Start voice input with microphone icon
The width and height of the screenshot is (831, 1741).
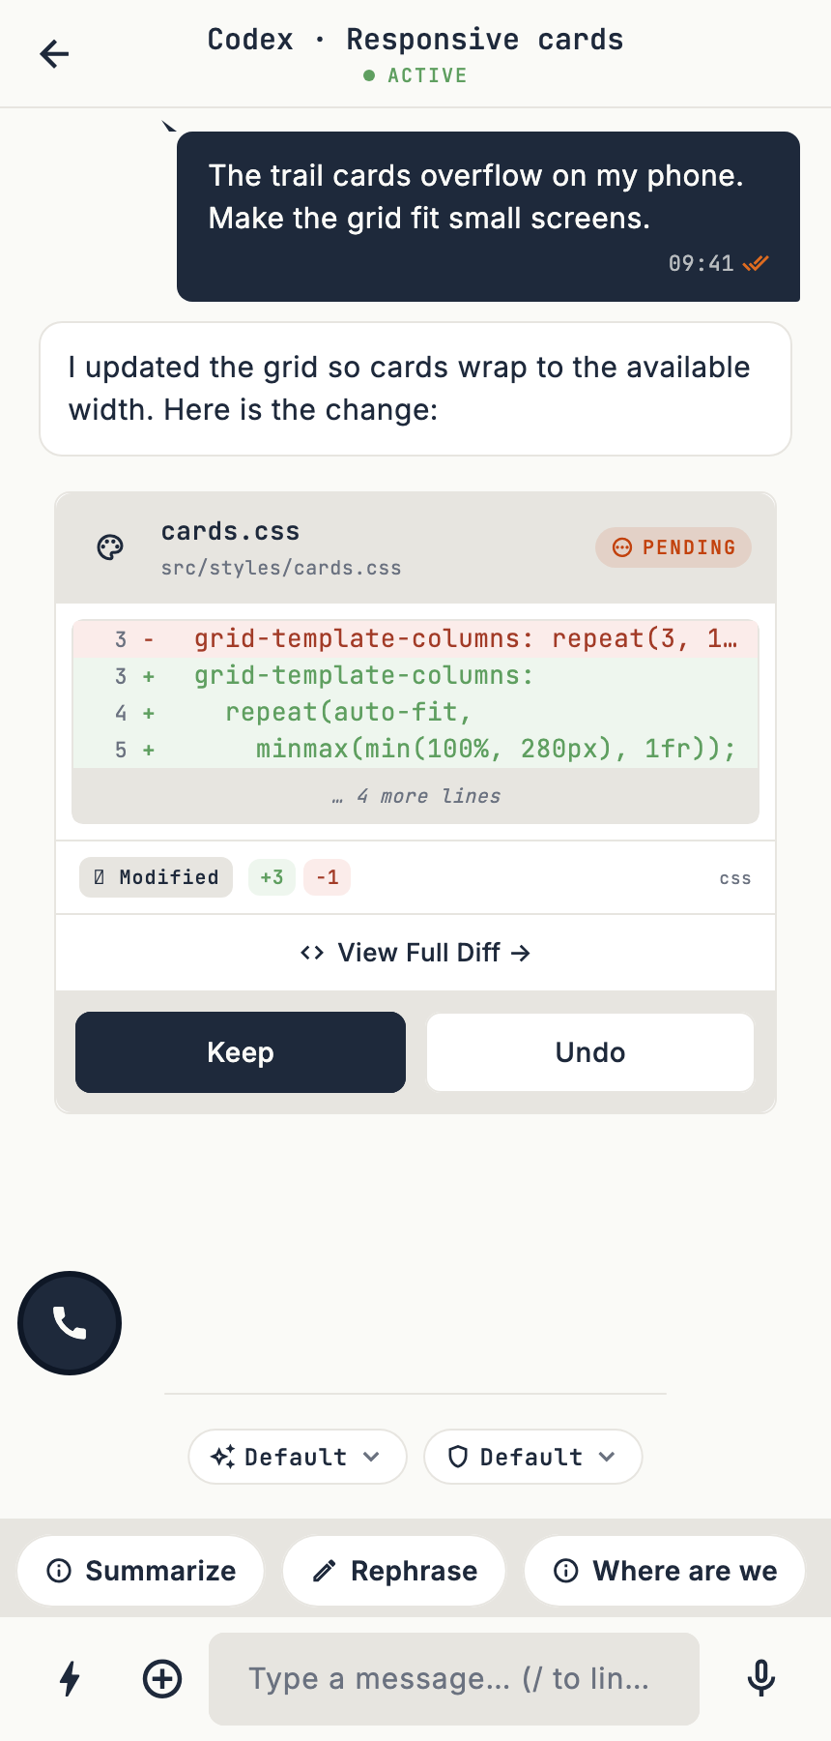[761, 1679]
